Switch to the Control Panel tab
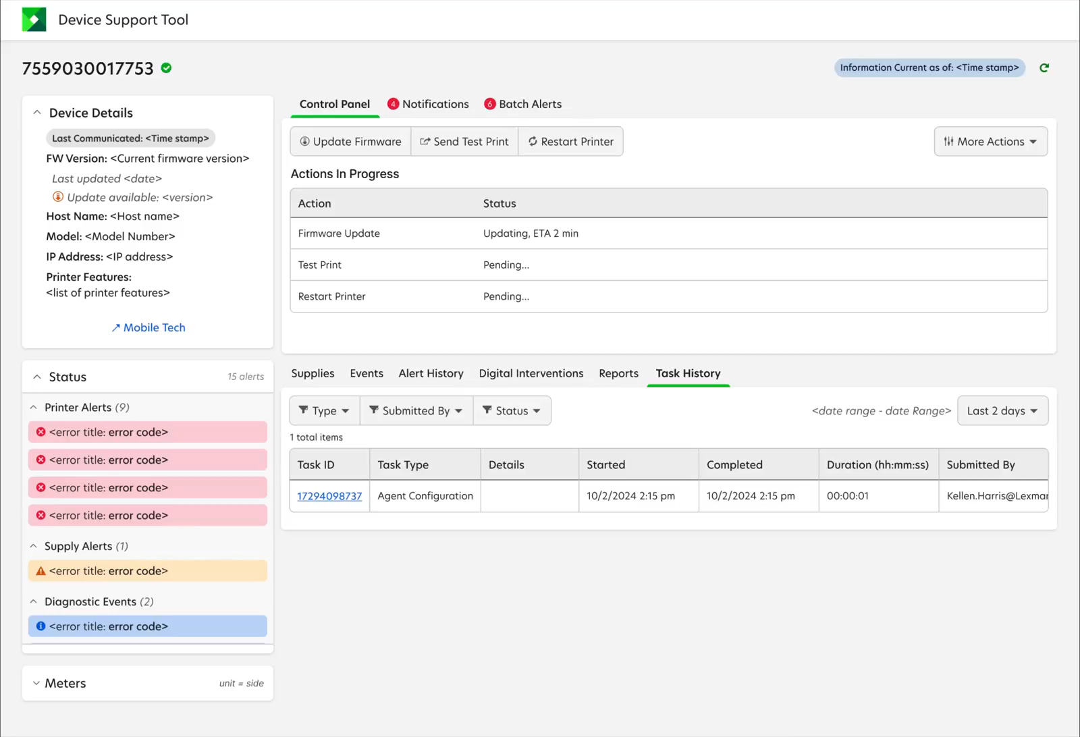Screen dimensions: 1080x737 tap(335, 104)
